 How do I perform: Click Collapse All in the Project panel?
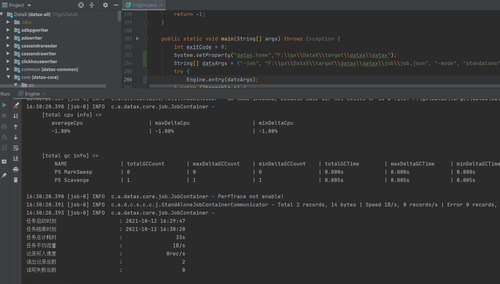tap(92, 5)
